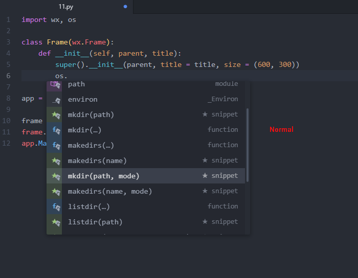This screenshot has height=278, width=358.
Task: Click the 'module' type label
Action: [227, 84]
